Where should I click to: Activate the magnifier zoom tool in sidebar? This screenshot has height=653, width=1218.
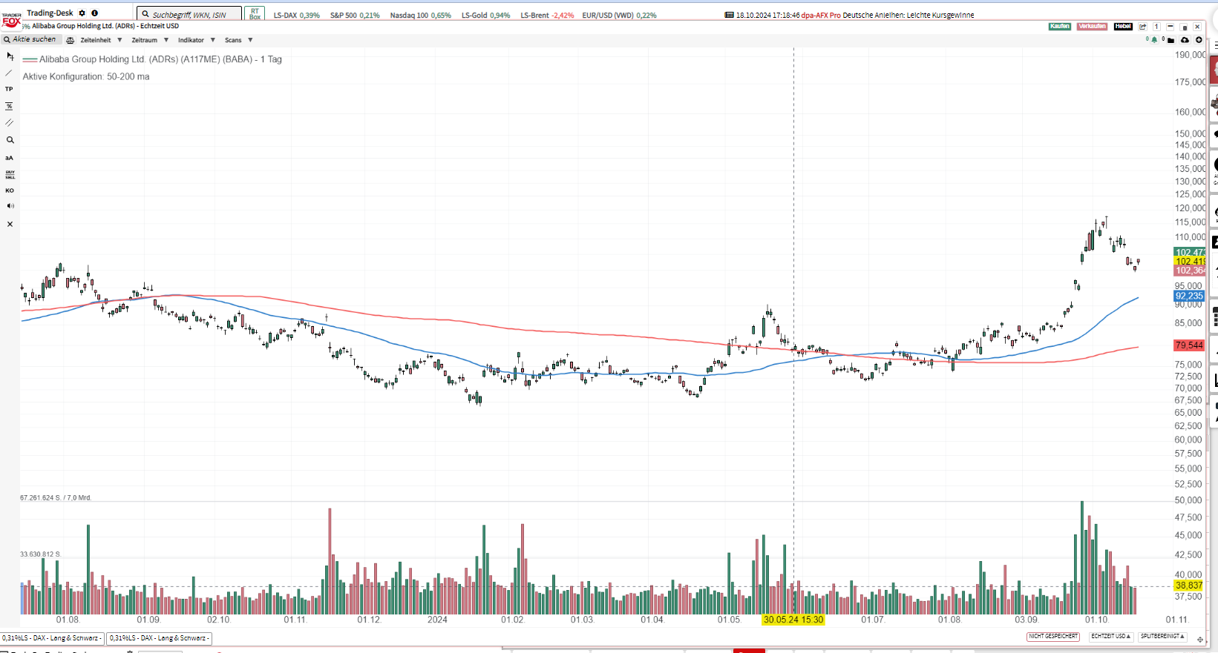click(10, 140)
